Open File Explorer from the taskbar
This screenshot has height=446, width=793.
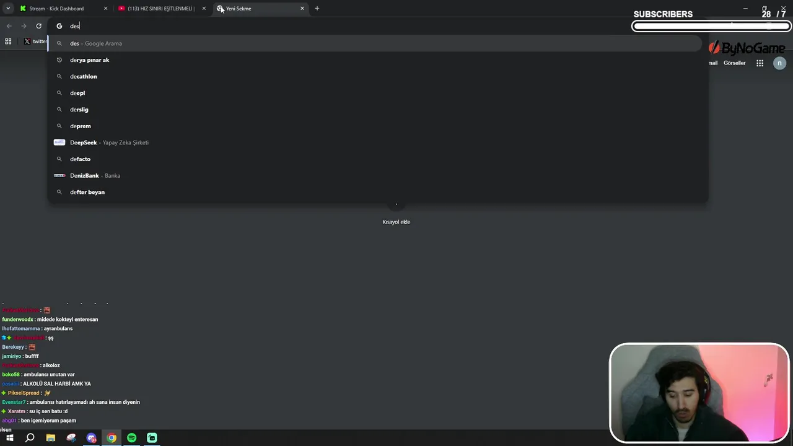tap(51, 438)
